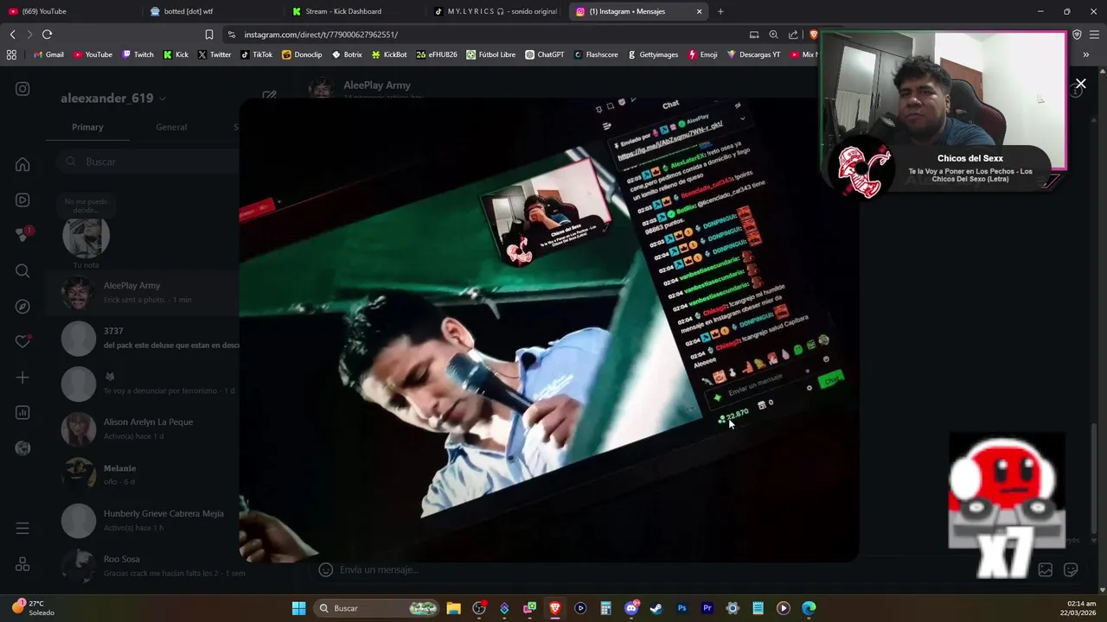The width and height of the screenshot is (1107, 622).
Task: Open the ChatGPT bookmark
Action: coord(544,54)
